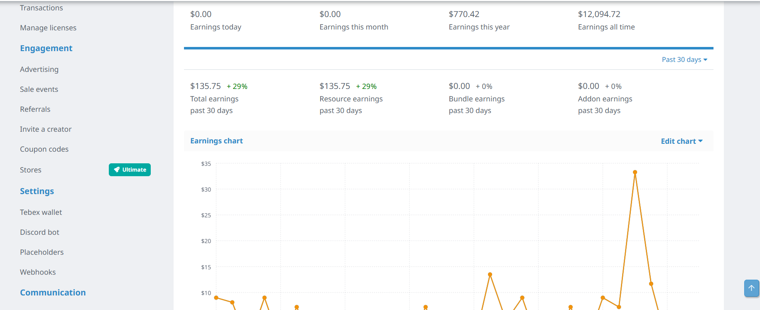Image resolution: width=760 pixels, height=310 pixels.
Task: Expand the Edit chart dropdown
Action: tap(682, 141)
